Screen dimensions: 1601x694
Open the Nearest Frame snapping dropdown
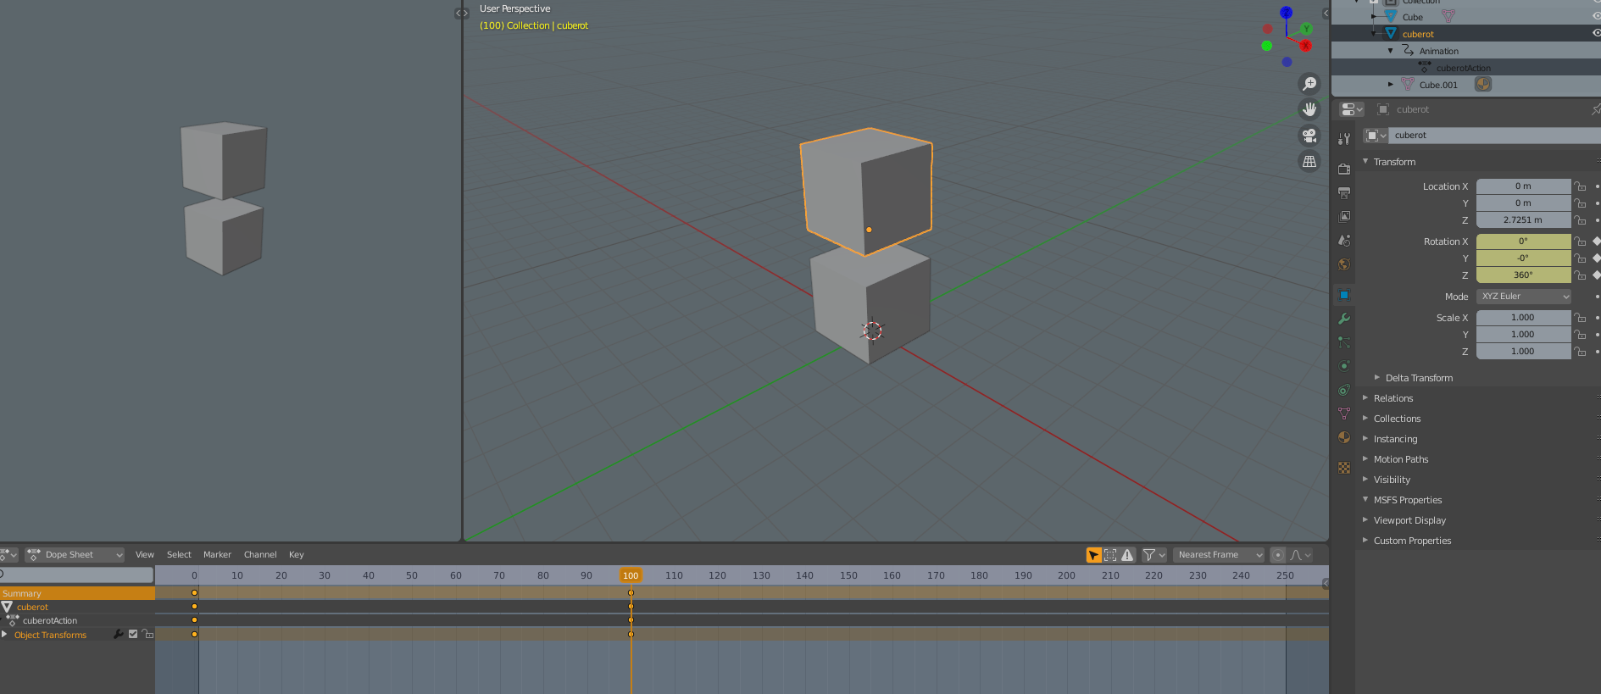[1219, 555]
